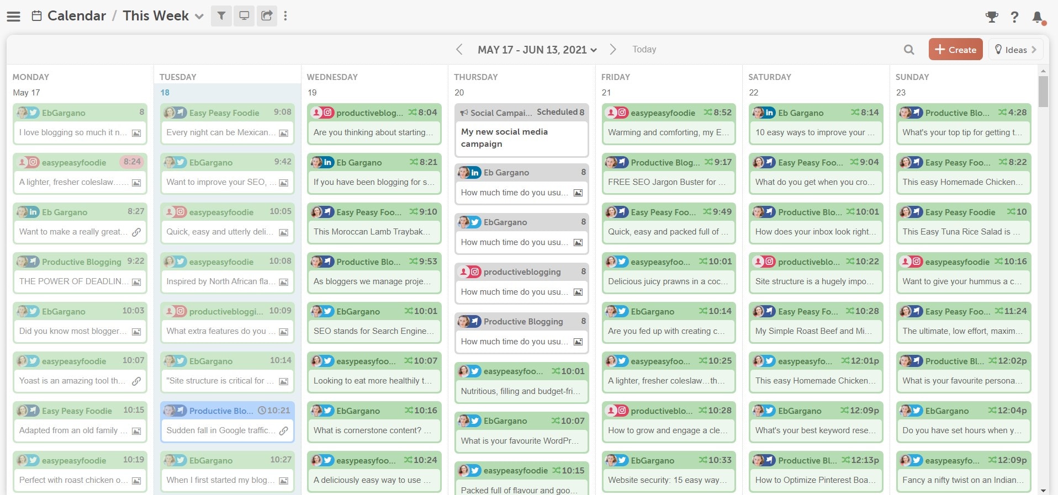Click the requeue shuffle icon beside 4:28 on Sunday

[x=1002, y=112]
